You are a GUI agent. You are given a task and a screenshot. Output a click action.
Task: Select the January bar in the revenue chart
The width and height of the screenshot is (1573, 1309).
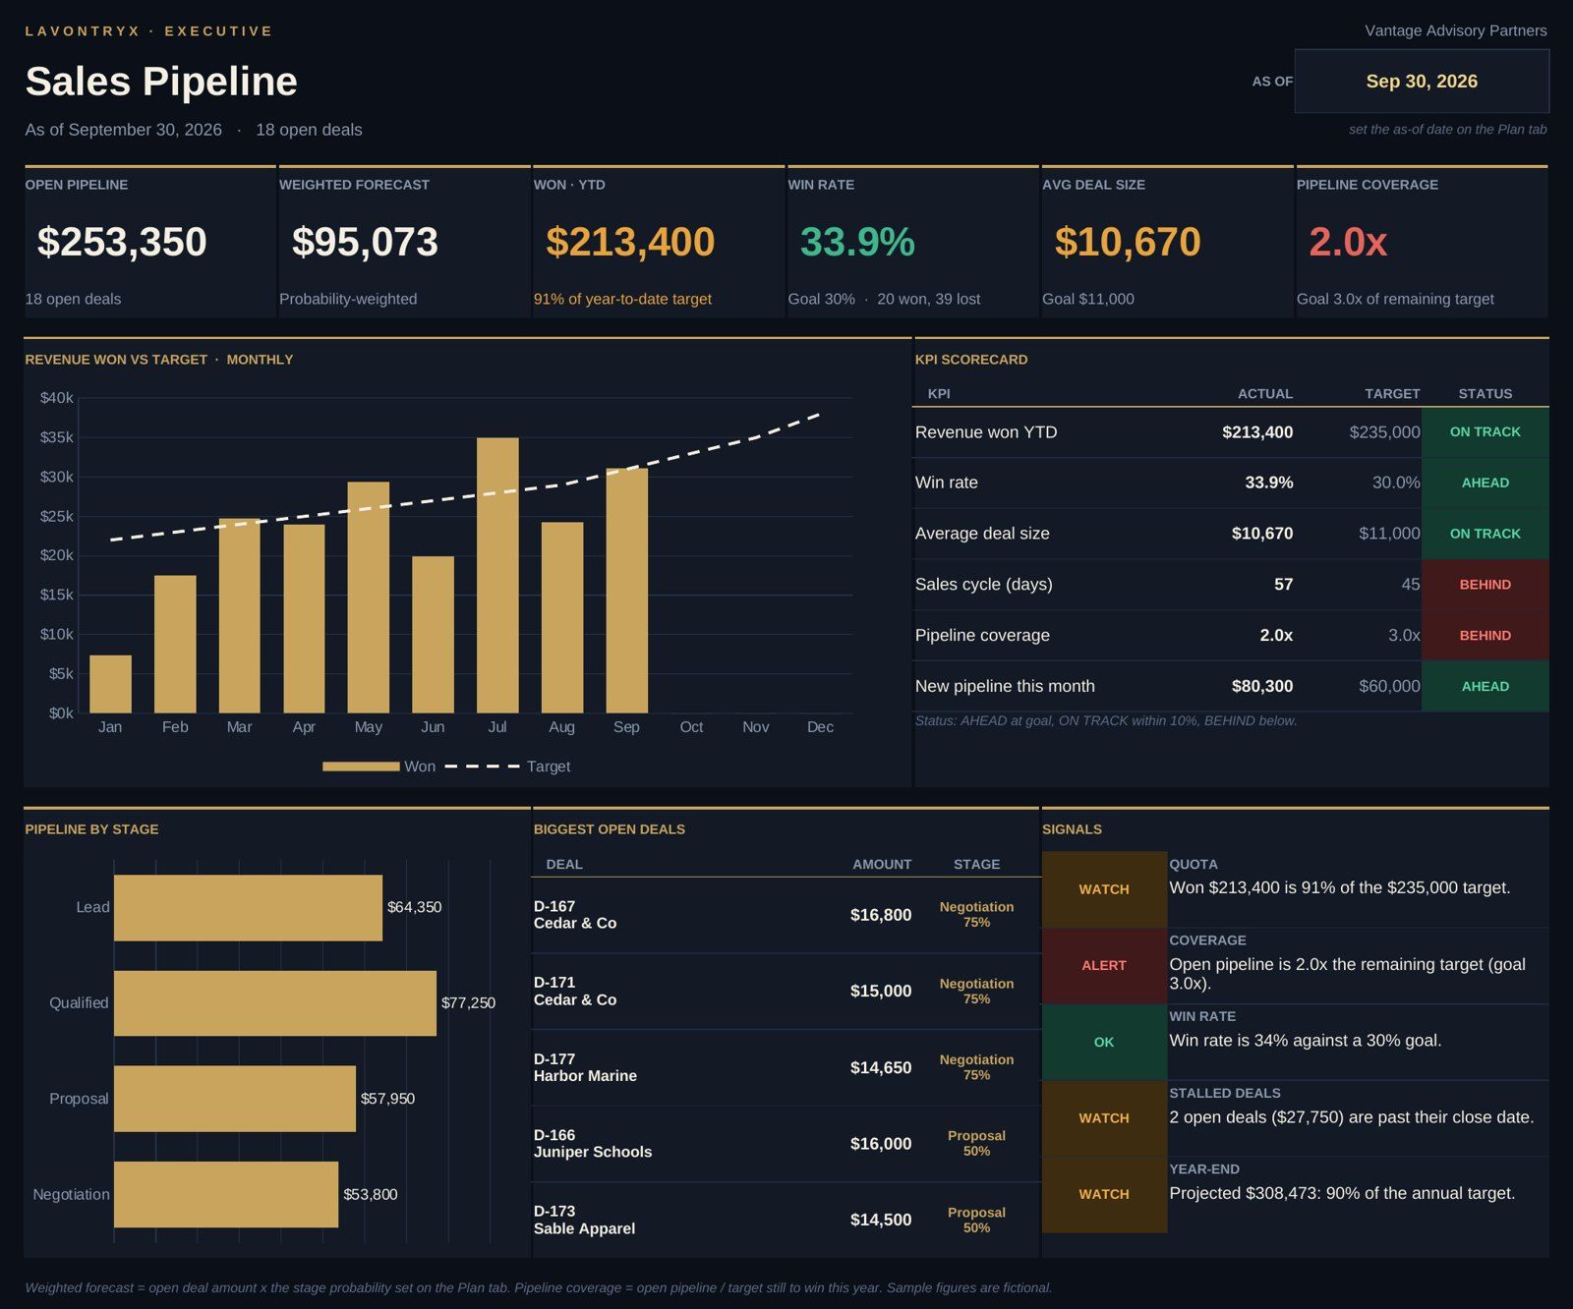click(110, 684)
